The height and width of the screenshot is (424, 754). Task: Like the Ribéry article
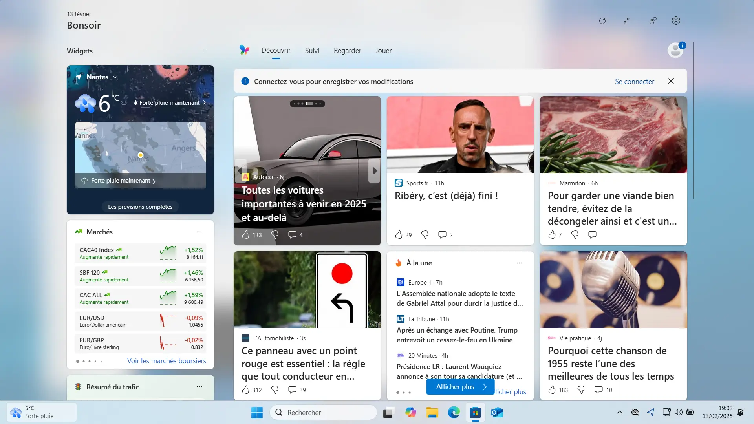click(399, 235)
